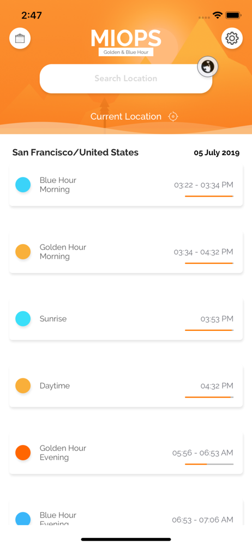Screen dimensions: 252x546
Task: Tap the Sunrise cyan circle icon
Action: [x=23, y=319]
